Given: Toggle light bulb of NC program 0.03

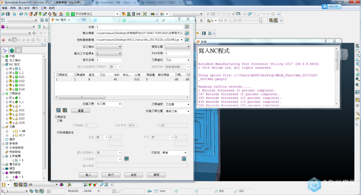Looking at the screenshot, I should [13, 85].
